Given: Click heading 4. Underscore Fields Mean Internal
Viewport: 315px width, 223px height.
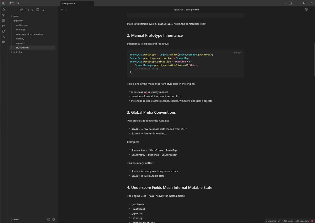Looking at the screenshot, I should tap(170, 187).
